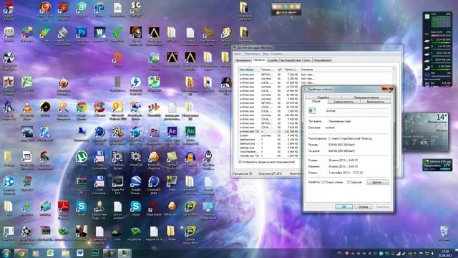
Task: Toggle show processes from all users
Action: [x=240, y=162]
